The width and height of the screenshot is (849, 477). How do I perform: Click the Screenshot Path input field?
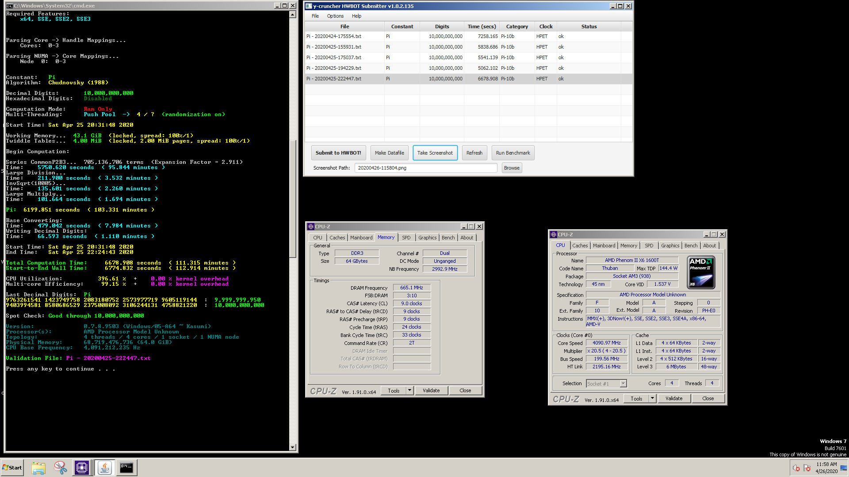tap(426, 168)
